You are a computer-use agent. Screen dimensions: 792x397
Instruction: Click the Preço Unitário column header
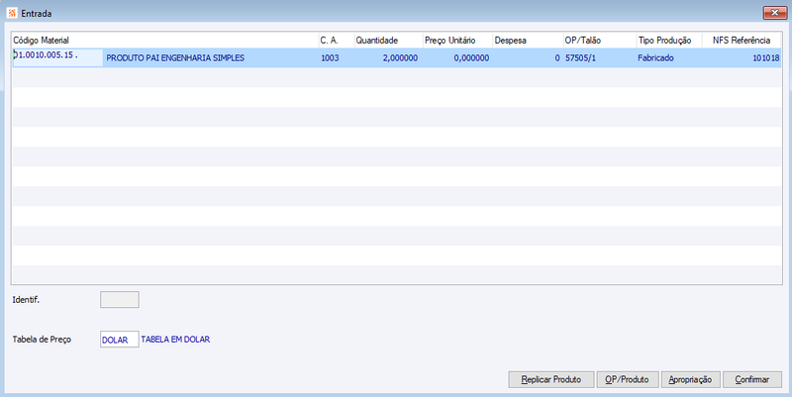coord(458,41)
